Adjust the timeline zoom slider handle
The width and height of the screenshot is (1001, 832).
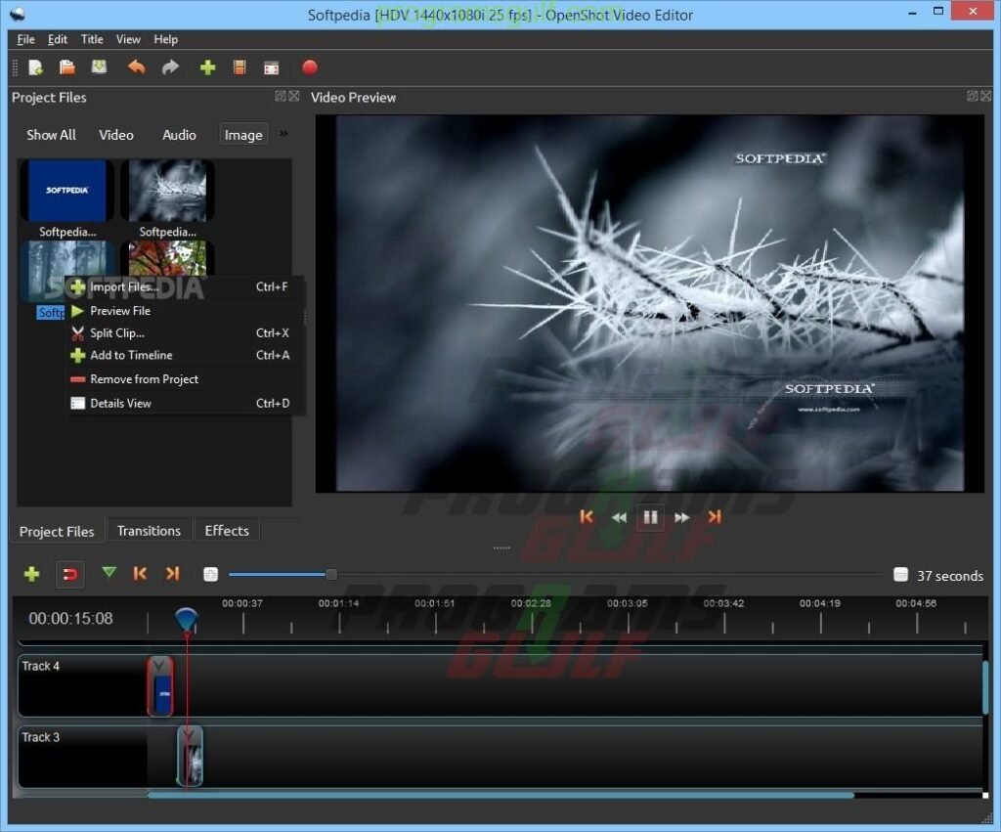coord(331,575)
